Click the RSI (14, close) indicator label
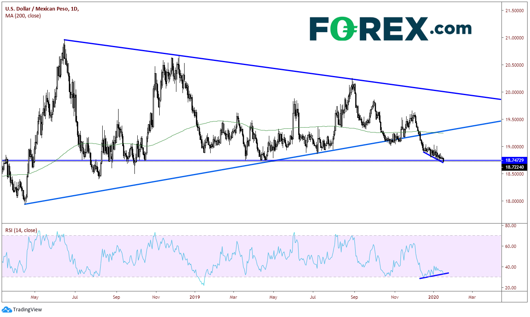Screen dimensions: 530x317 click(x=20, y=230)
